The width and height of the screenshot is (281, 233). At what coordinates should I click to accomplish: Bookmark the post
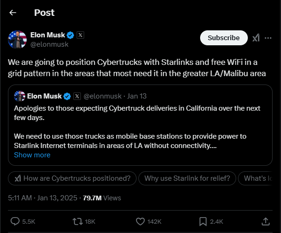pos(203,221)
